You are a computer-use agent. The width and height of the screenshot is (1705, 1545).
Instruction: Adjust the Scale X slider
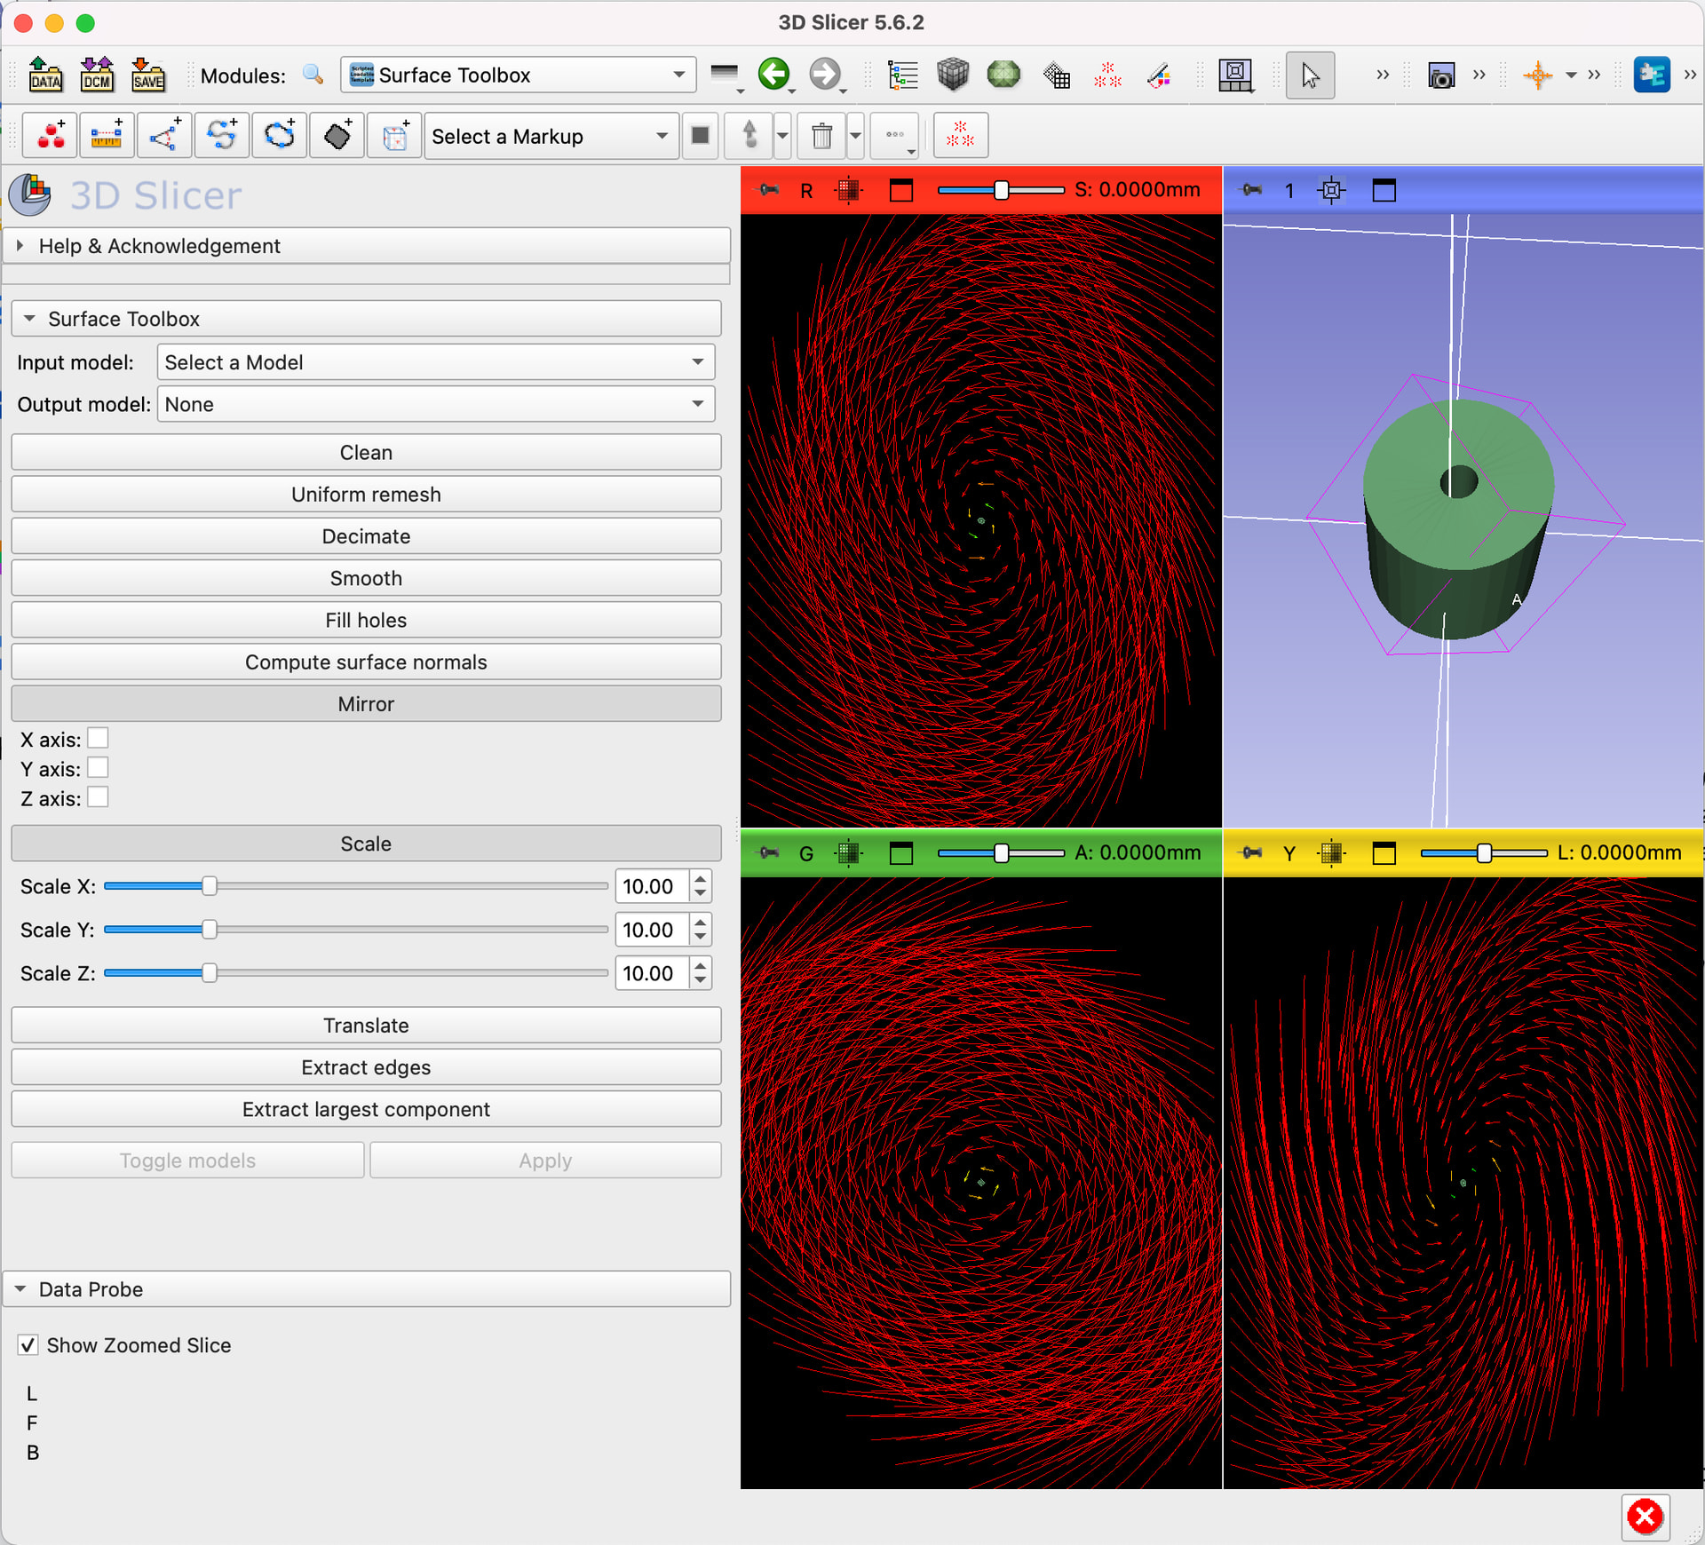[x=210, y=886]
